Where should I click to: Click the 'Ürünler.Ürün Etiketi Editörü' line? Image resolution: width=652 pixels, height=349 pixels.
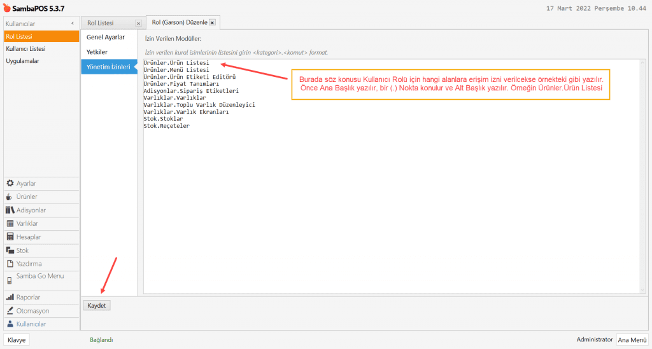point(190,77)
